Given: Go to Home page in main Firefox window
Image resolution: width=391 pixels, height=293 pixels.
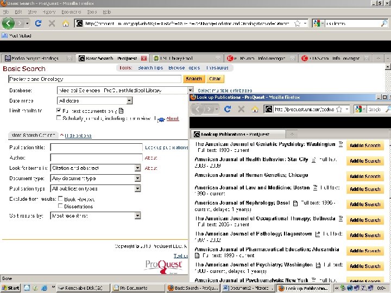Looking at the screenshot, I should coord(66,23).
